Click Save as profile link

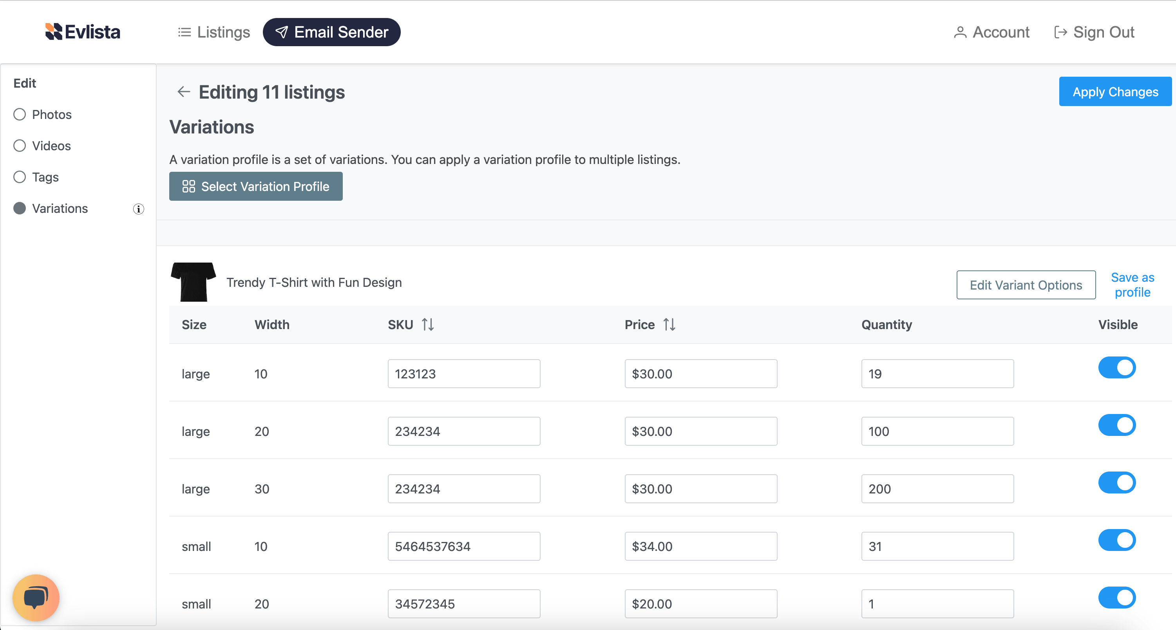1132,285
